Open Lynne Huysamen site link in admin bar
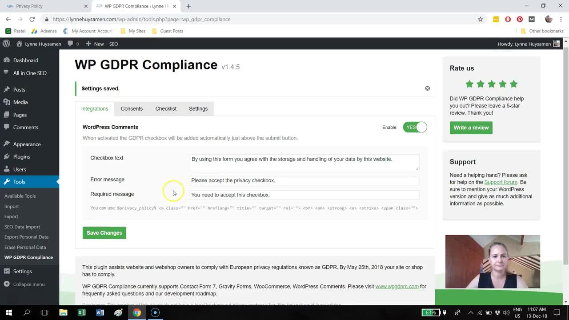This screenshot has width=569, height=320. point(39,44)
